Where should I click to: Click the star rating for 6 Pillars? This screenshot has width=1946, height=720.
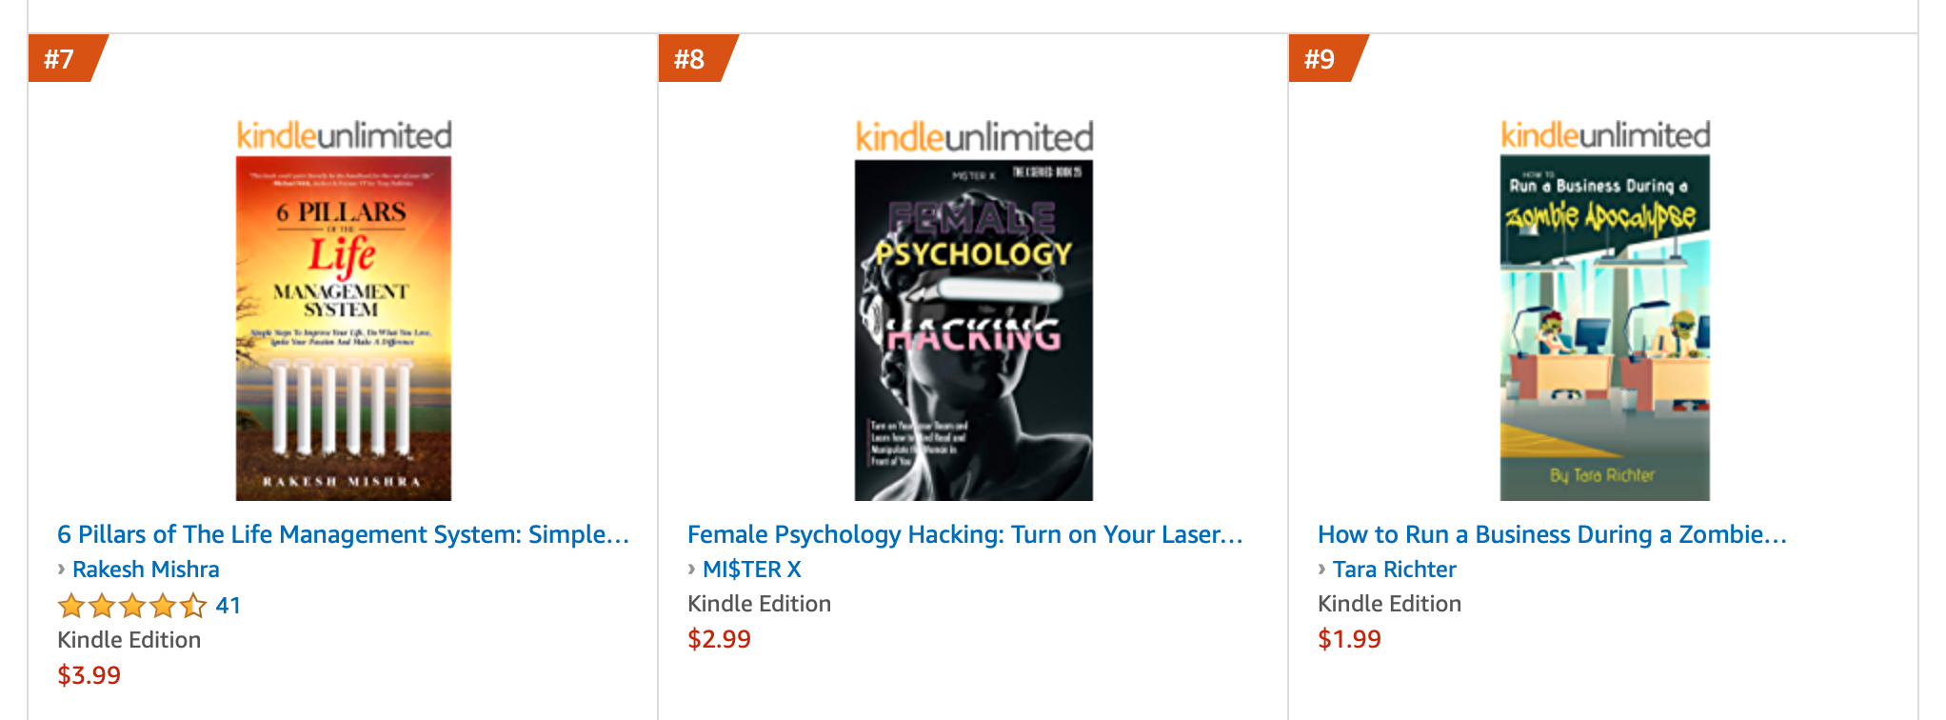[x=131, y=606]
